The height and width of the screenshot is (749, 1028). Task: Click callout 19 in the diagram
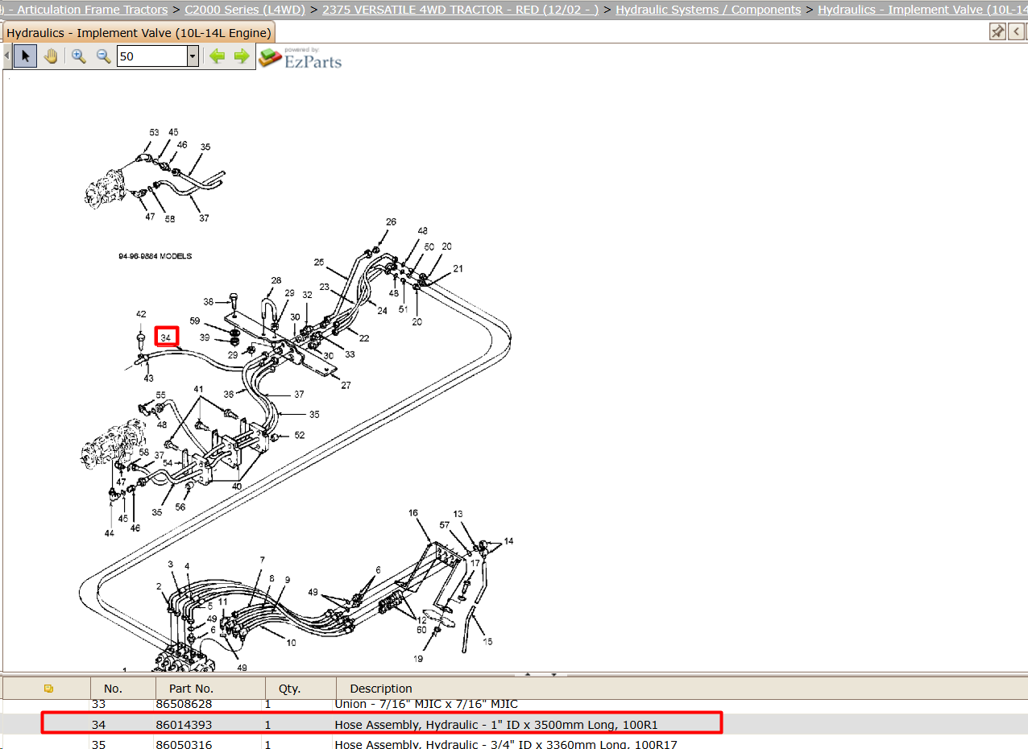[x=418, y=659]
